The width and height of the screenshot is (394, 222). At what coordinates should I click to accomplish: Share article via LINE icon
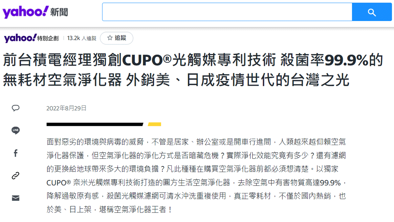tap(15, 130)
